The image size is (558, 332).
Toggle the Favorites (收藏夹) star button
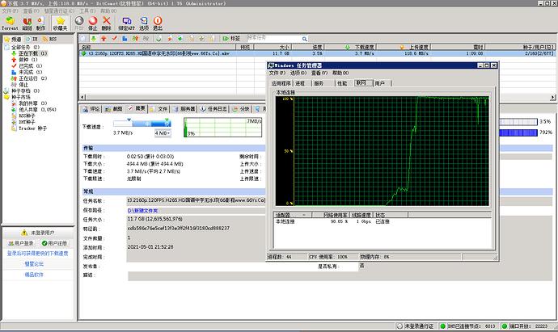60,23
